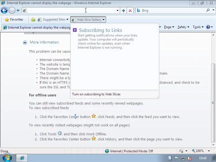The image size is (216, 162).
Task: Collapse the More information section arrow
Action: (x=25, y=42)
